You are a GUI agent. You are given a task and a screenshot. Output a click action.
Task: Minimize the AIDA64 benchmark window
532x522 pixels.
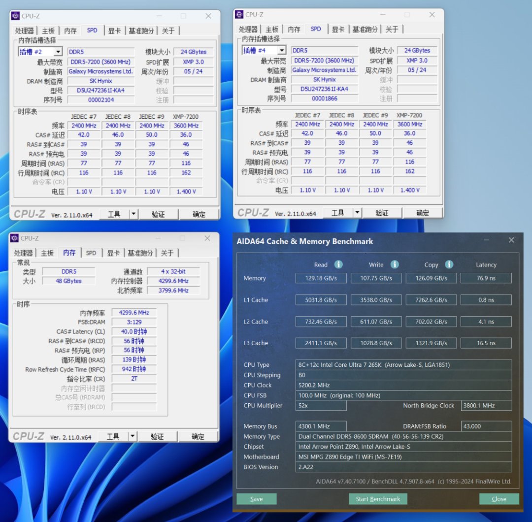click(487, 240)
